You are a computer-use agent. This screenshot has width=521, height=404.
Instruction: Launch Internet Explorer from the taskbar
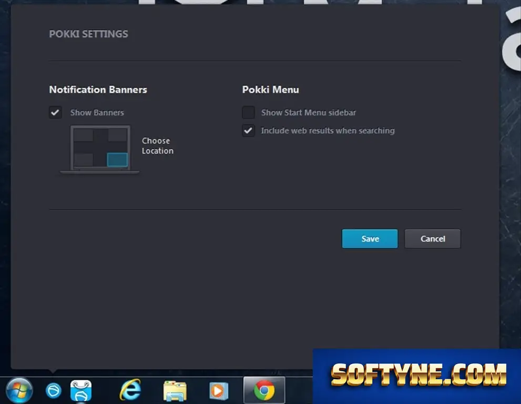coord(130,389)
